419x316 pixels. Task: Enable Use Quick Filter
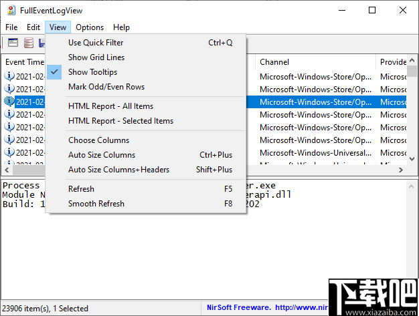click(x=146, y=43)
